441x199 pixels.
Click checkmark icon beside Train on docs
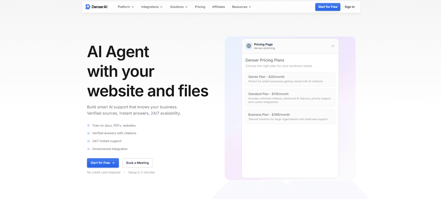89,125
